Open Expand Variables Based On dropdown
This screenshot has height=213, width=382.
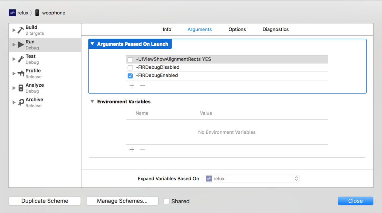pos(251,178)
